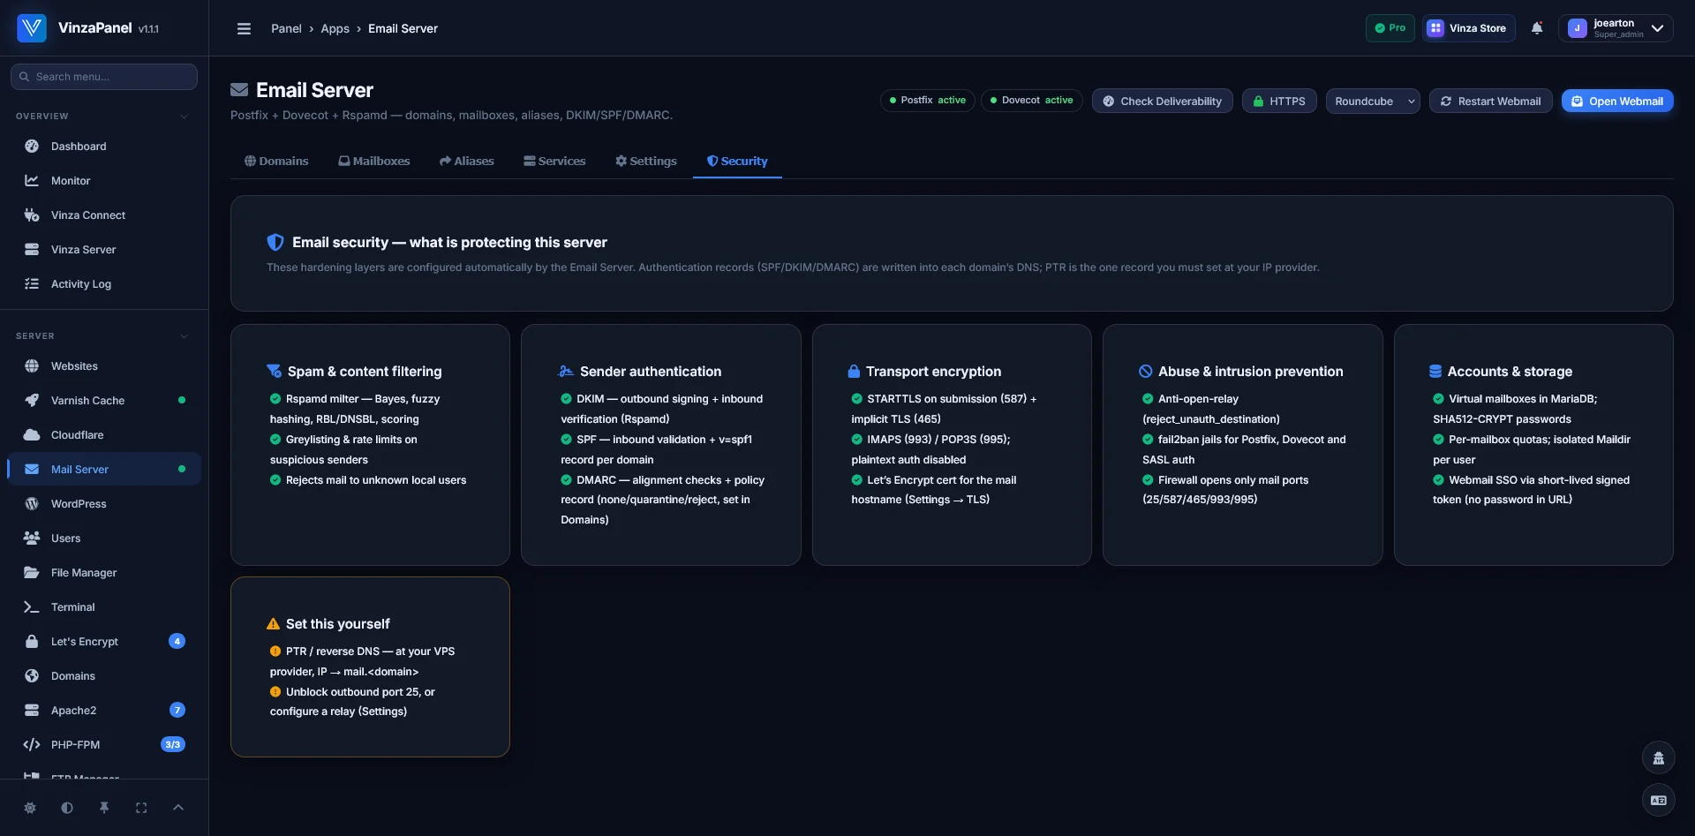This screenshot has height=836, width=1695.
Task: Open Vinza Server item
Action: point(104,250)
